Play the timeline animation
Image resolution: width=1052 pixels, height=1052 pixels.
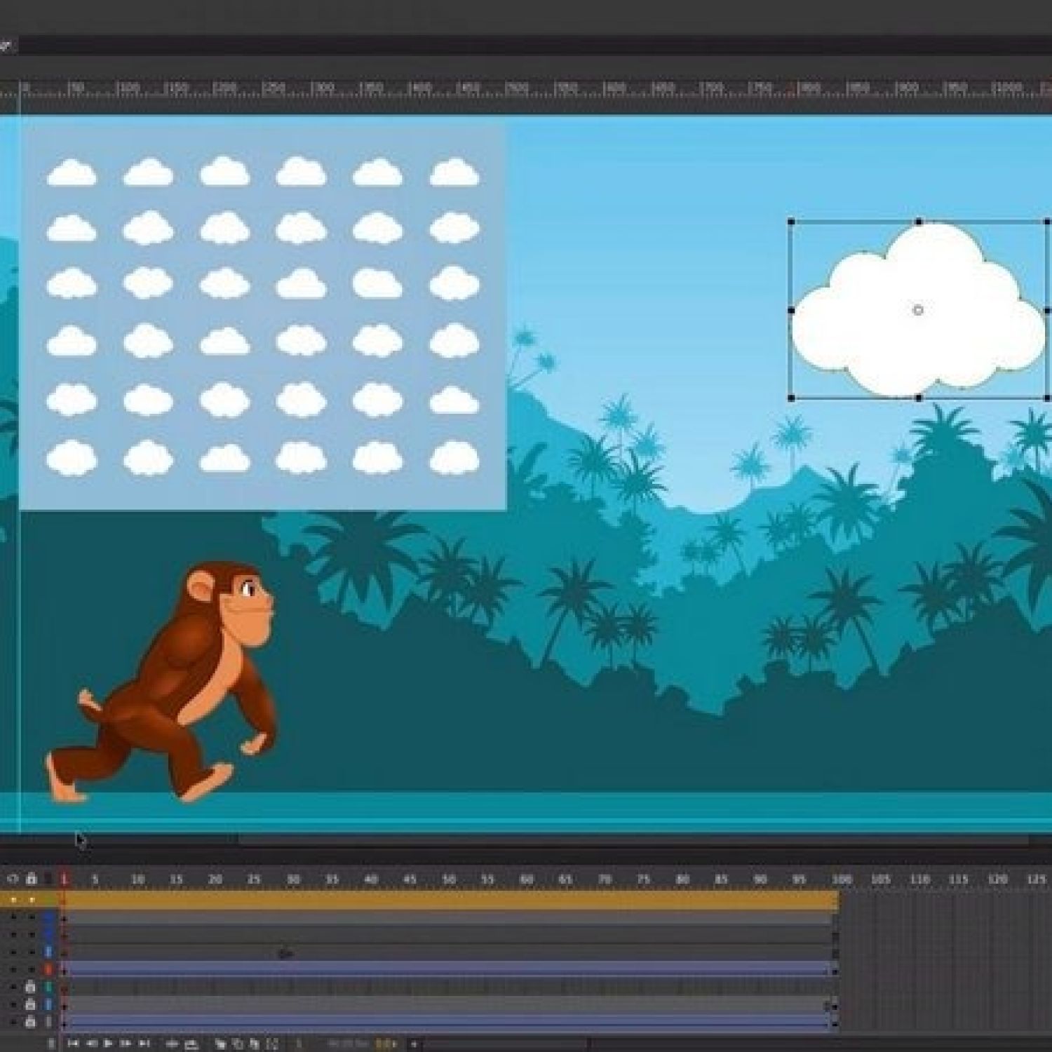click(x=108, y=1044)
